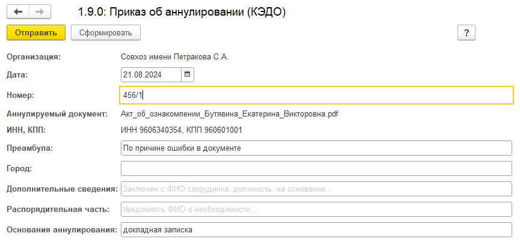Screen dimensions: 520x245
Task: Focus the date field showing 21.08.2024
Action: coord(151,74)
